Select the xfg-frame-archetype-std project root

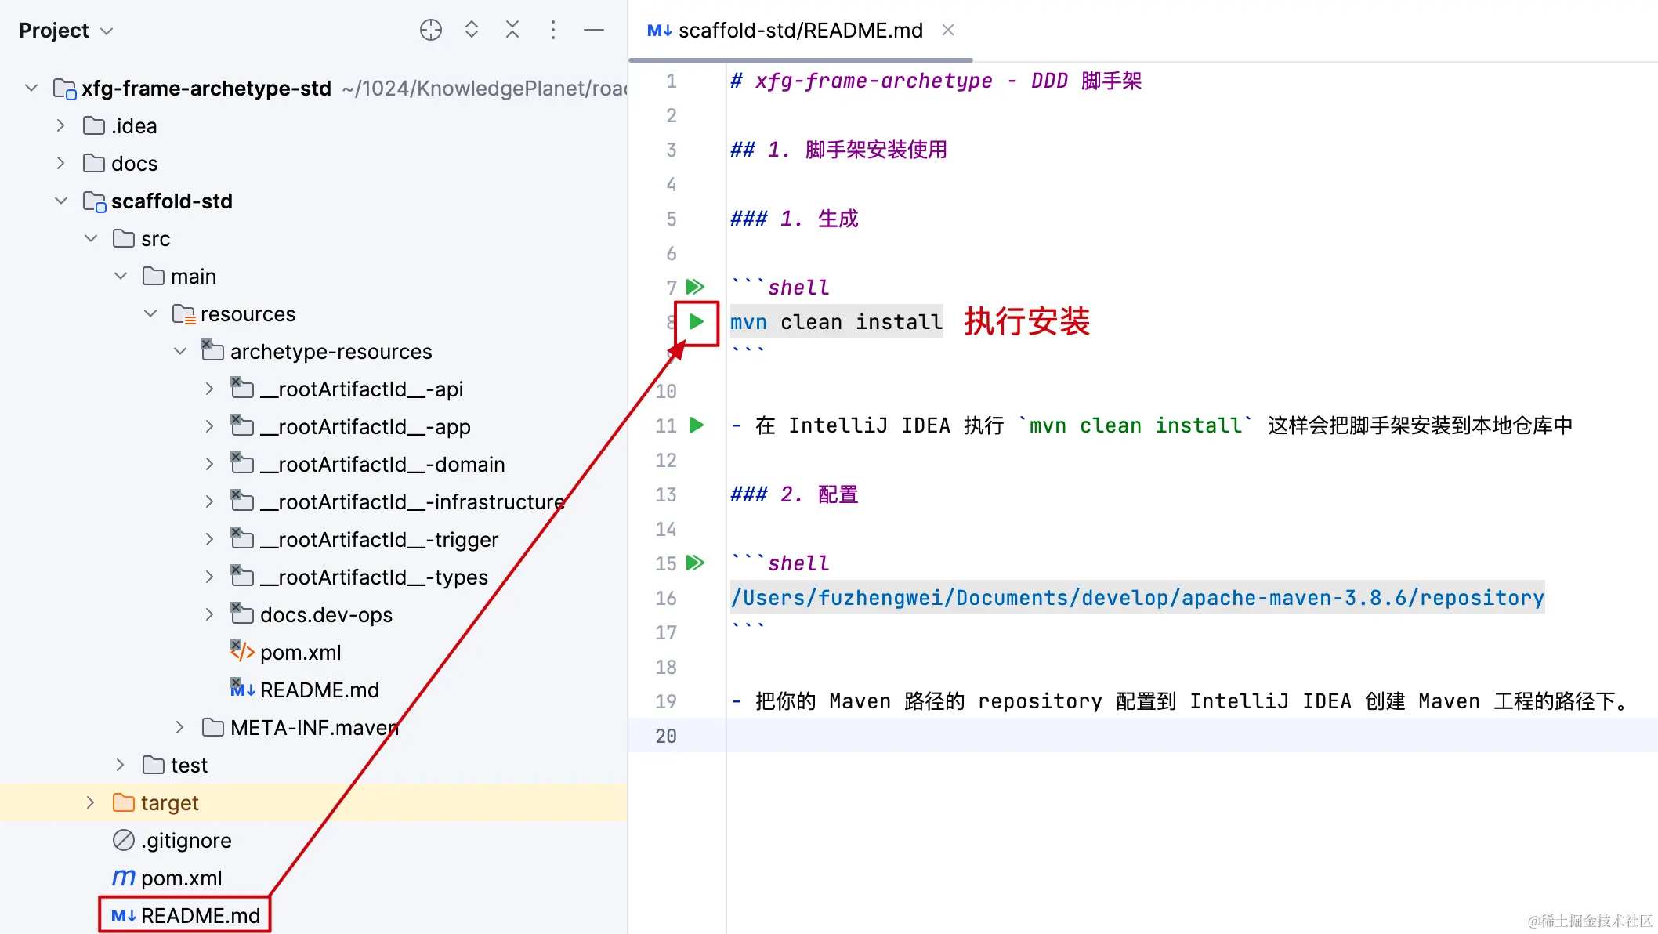pyautogui.click(x=206, y=89)
